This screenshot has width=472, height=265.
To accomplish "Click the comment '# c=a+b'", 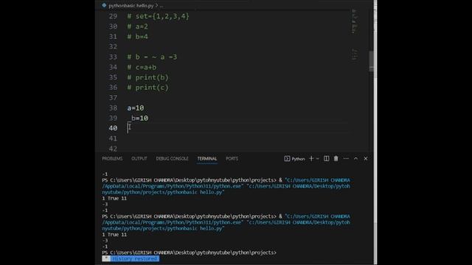I will [x=142, y=67].
